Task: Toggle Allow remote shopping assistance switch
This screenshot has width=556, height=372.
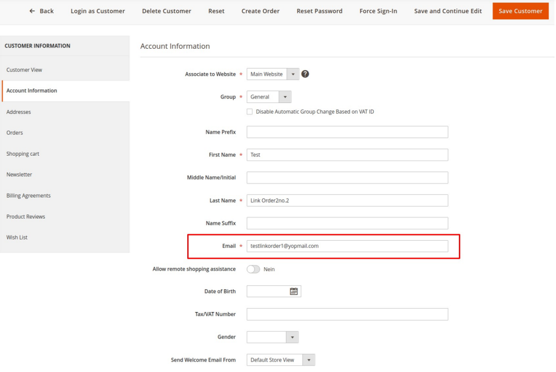Action: 253,269
